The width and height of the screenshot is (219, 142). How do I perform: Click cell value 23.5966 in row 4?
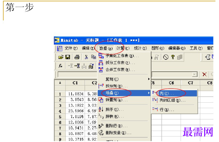[x=76, y=111]
